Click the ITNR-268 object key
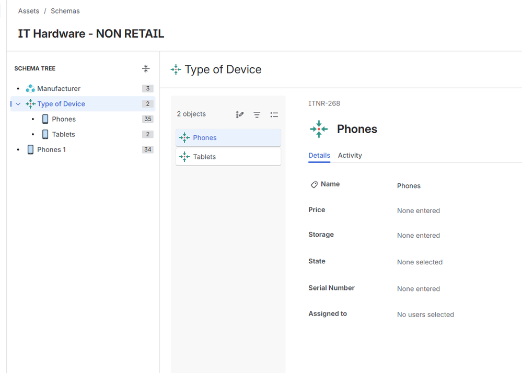The width and height of the screenshot is (522, 373). 324,103
